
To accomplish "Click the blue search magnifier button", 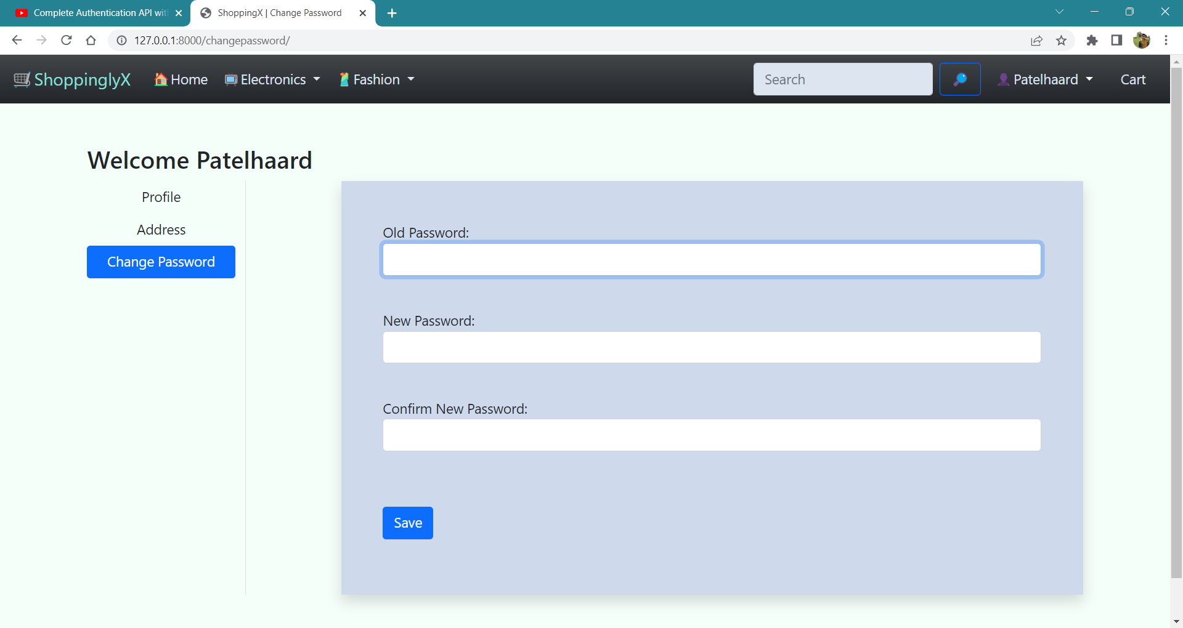I will click(960, 79).
